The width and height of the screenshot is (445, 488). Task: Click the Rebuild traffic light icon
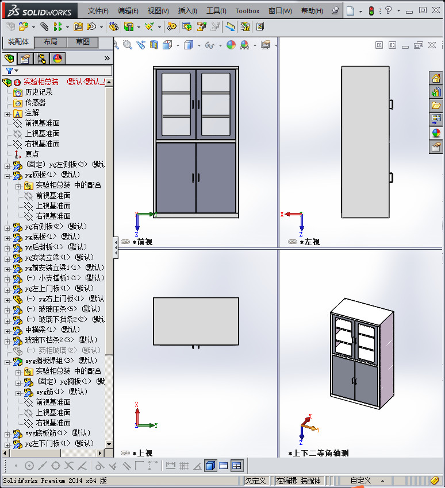tap(371, 11)
